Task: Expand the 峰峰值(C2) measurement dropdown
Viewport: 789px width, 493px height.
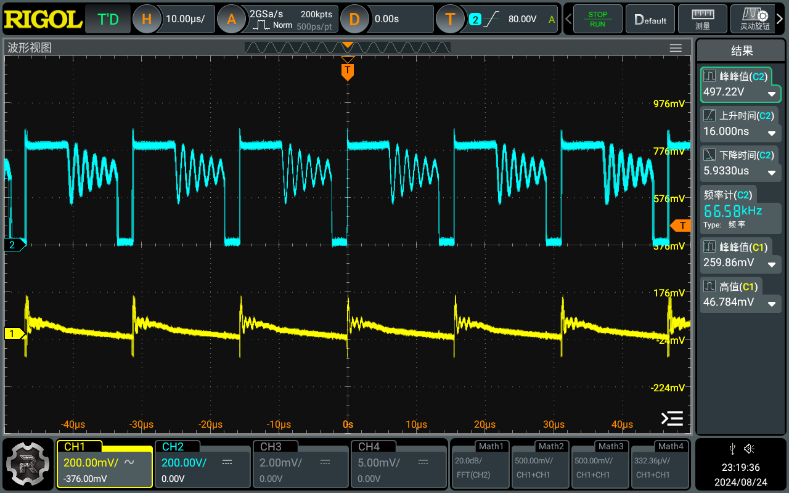Action: coord(771,94)
